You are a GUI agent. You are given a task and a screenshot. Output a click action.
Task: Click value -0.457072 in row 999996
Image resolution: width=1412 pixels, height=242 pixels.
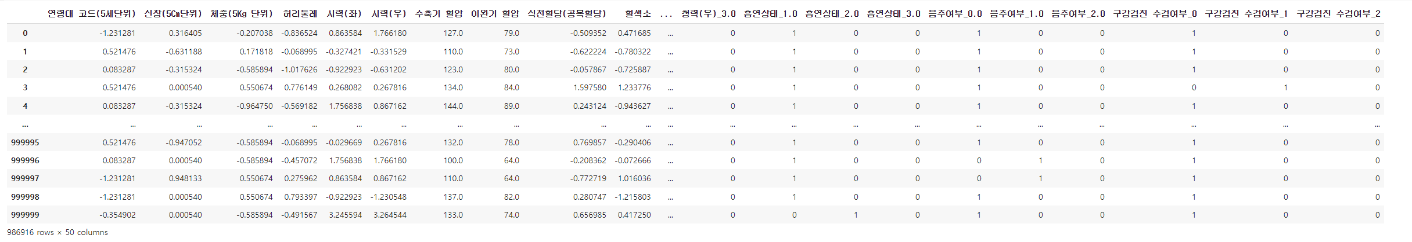(299, 160)
